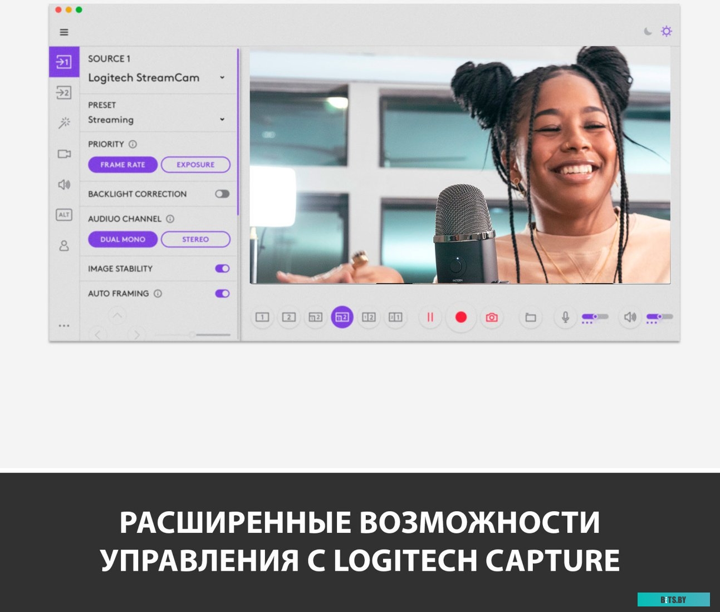This screenshot has height=612, width=720.
Task: Click the macOS red close button
Action: pos(58,9)
